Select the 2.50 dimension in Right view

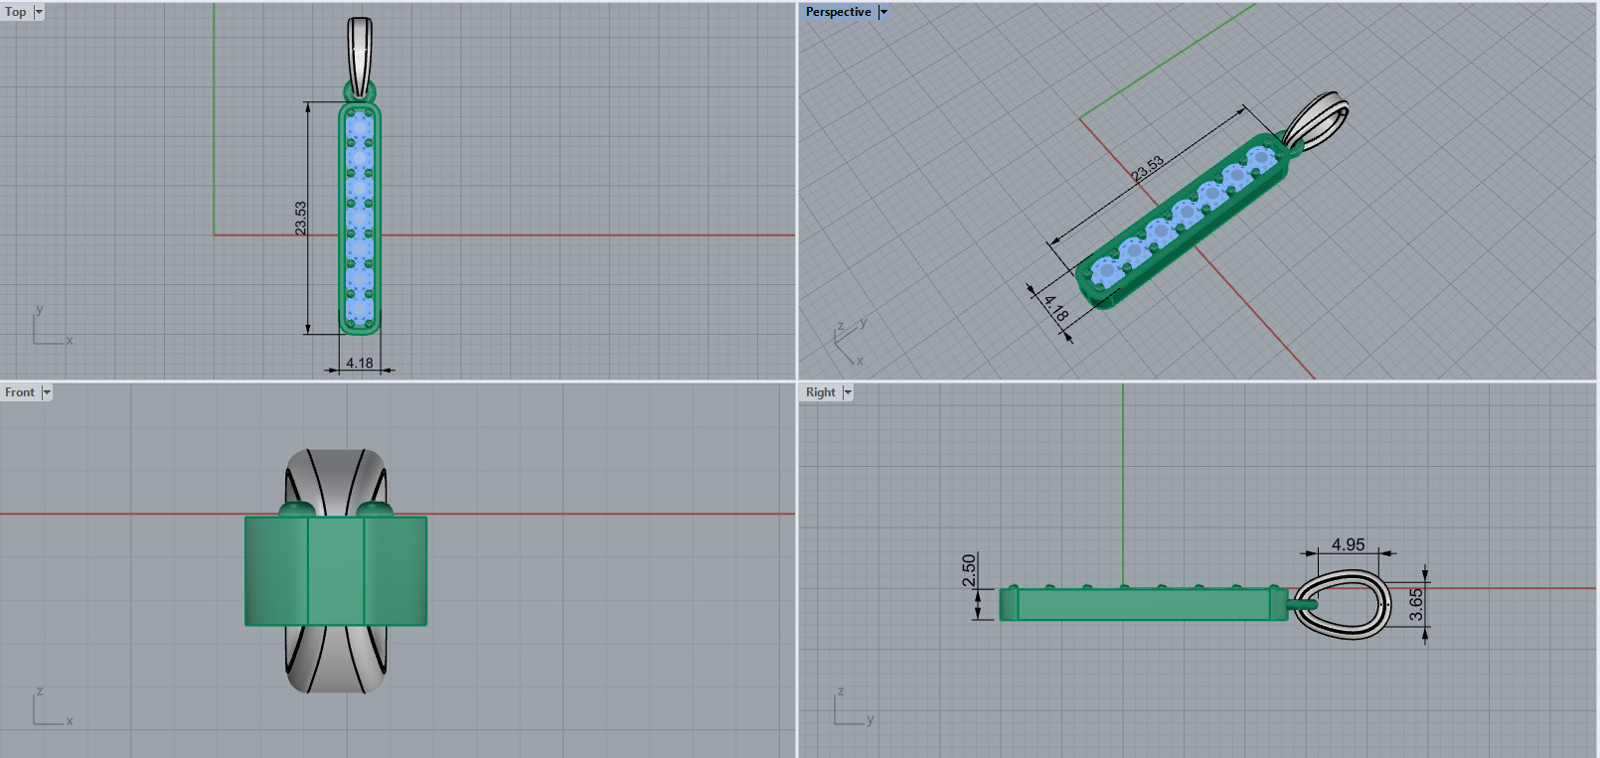pyautogui.click(x=969, y=570)
